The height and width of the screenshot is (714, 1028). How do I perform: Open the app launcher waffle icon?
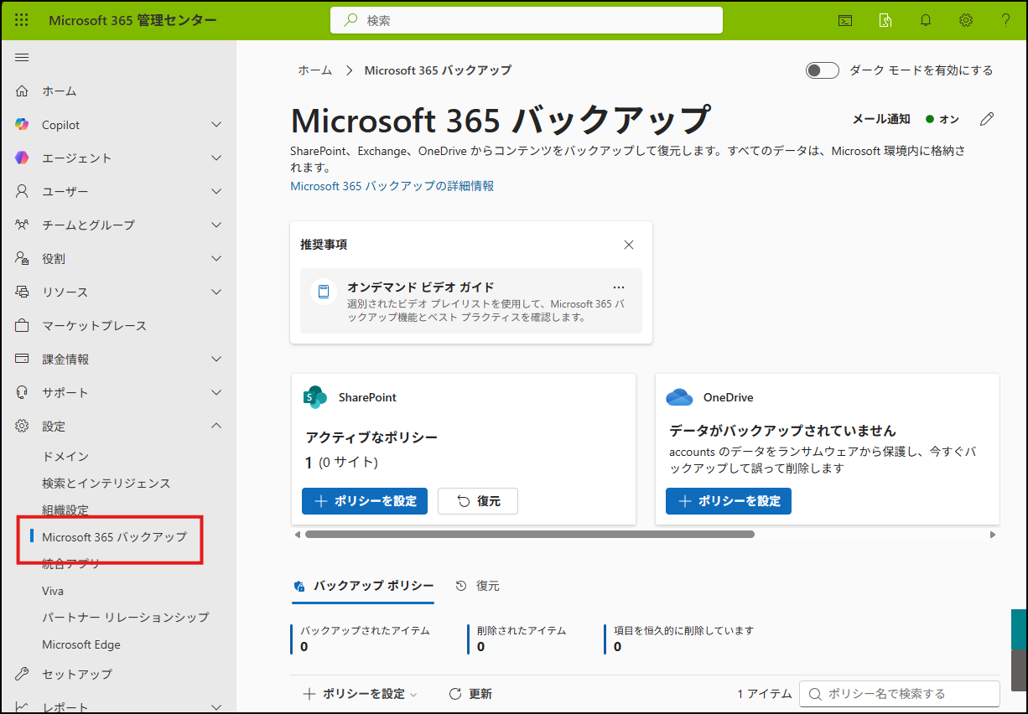tap(22, 20)
